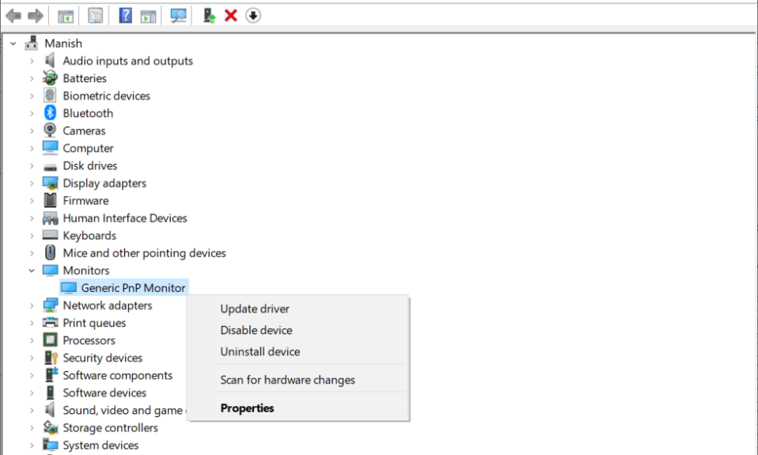Select the System devices label
This screenshot has height=455, width=758.
100,445
